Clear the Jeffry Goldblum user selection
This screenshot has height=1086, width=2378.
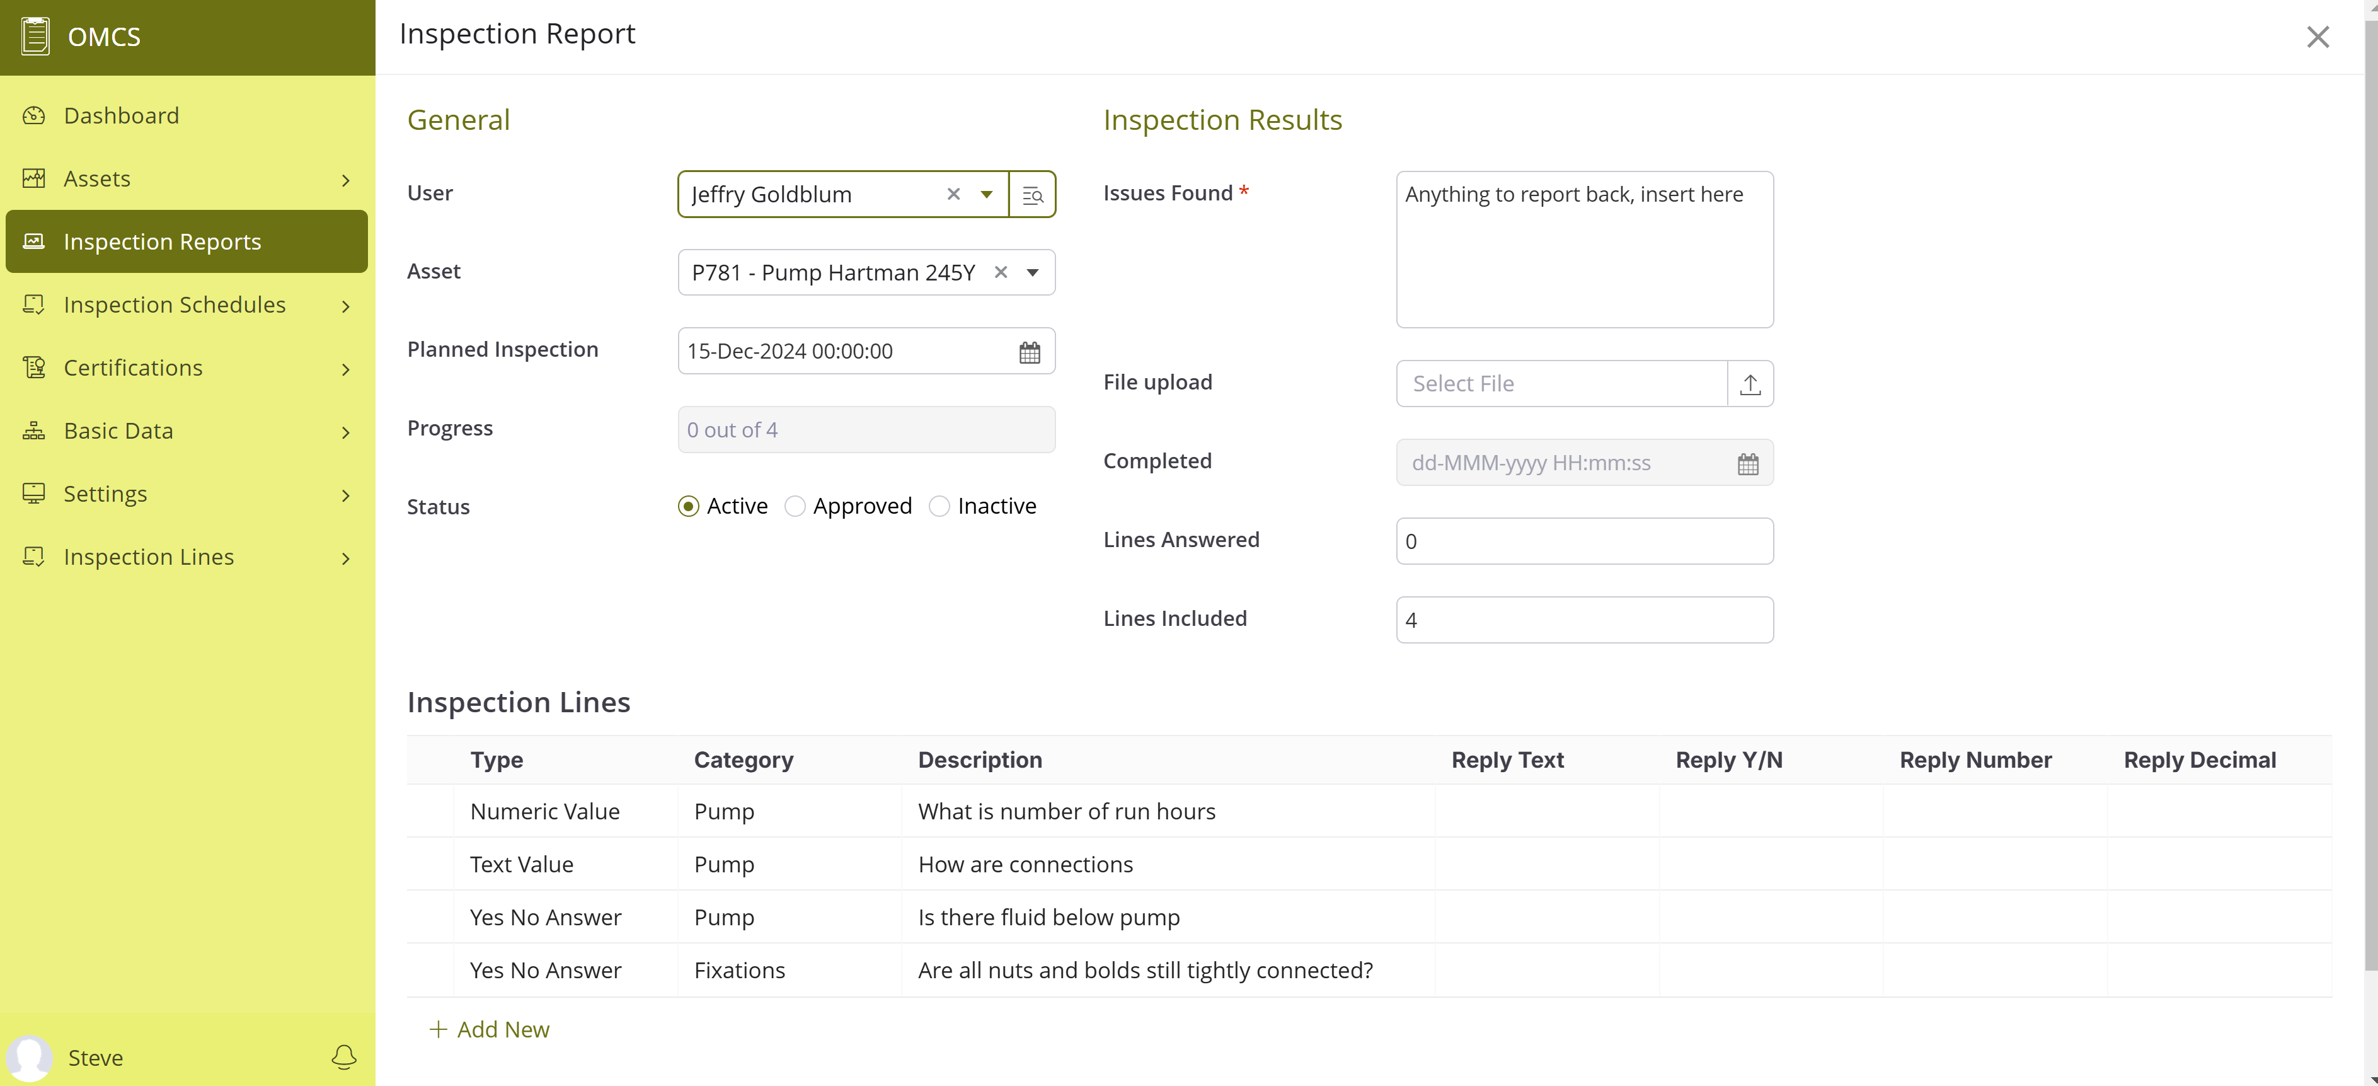pos(953,194)
